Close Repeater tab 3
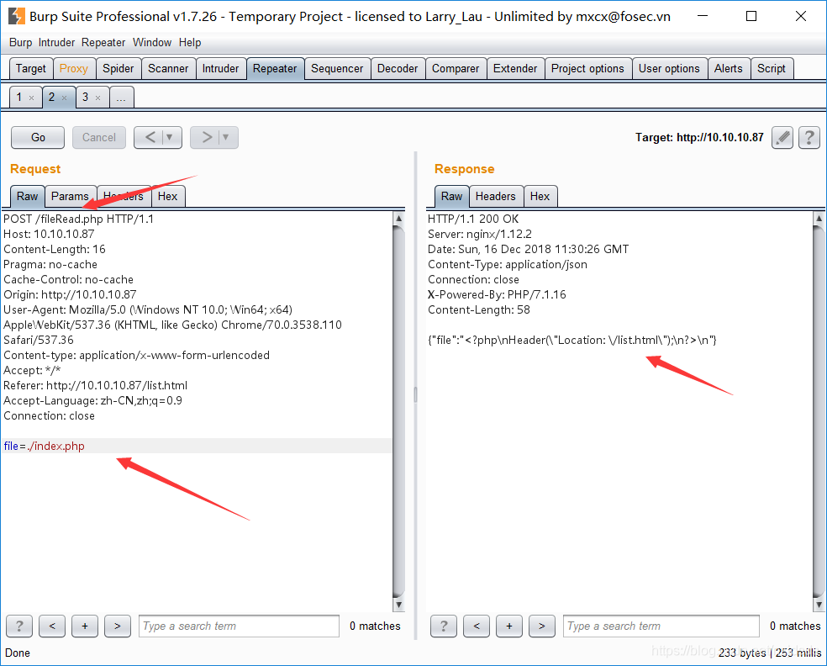827x666 pixels. click(x=97, y=98)
